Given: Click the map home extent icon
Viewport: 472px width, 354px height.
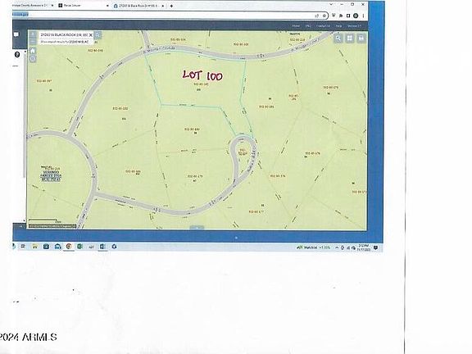Looking at the screenshot, I should 33,50.
